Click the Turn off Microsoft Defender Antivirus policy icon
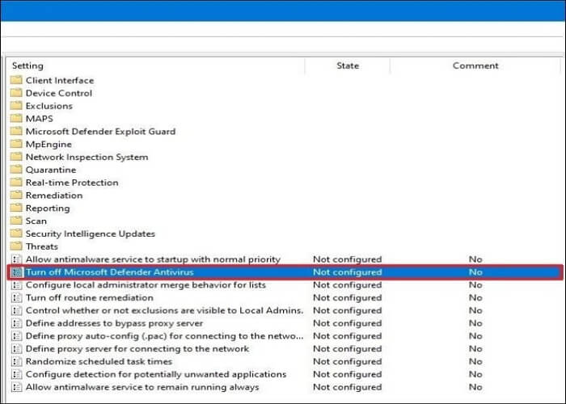 (x=16, y=272)
